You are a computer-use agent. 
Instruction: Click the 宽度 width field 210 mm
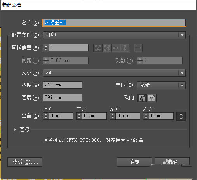(x=63, y=85)
